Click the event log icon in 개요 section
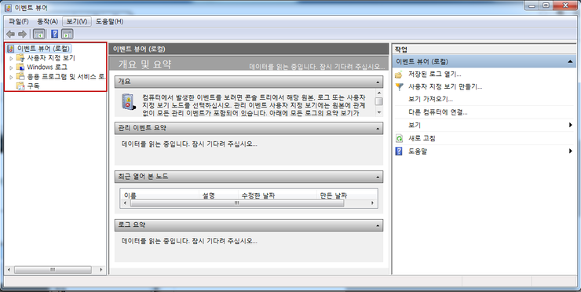 click(x=128, y=101)
